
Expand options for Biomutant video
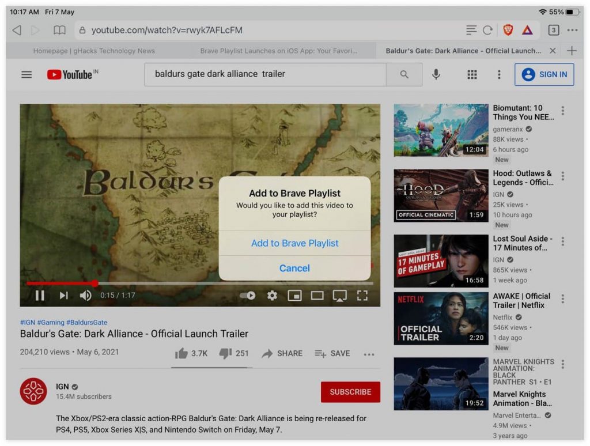point(563,111)
